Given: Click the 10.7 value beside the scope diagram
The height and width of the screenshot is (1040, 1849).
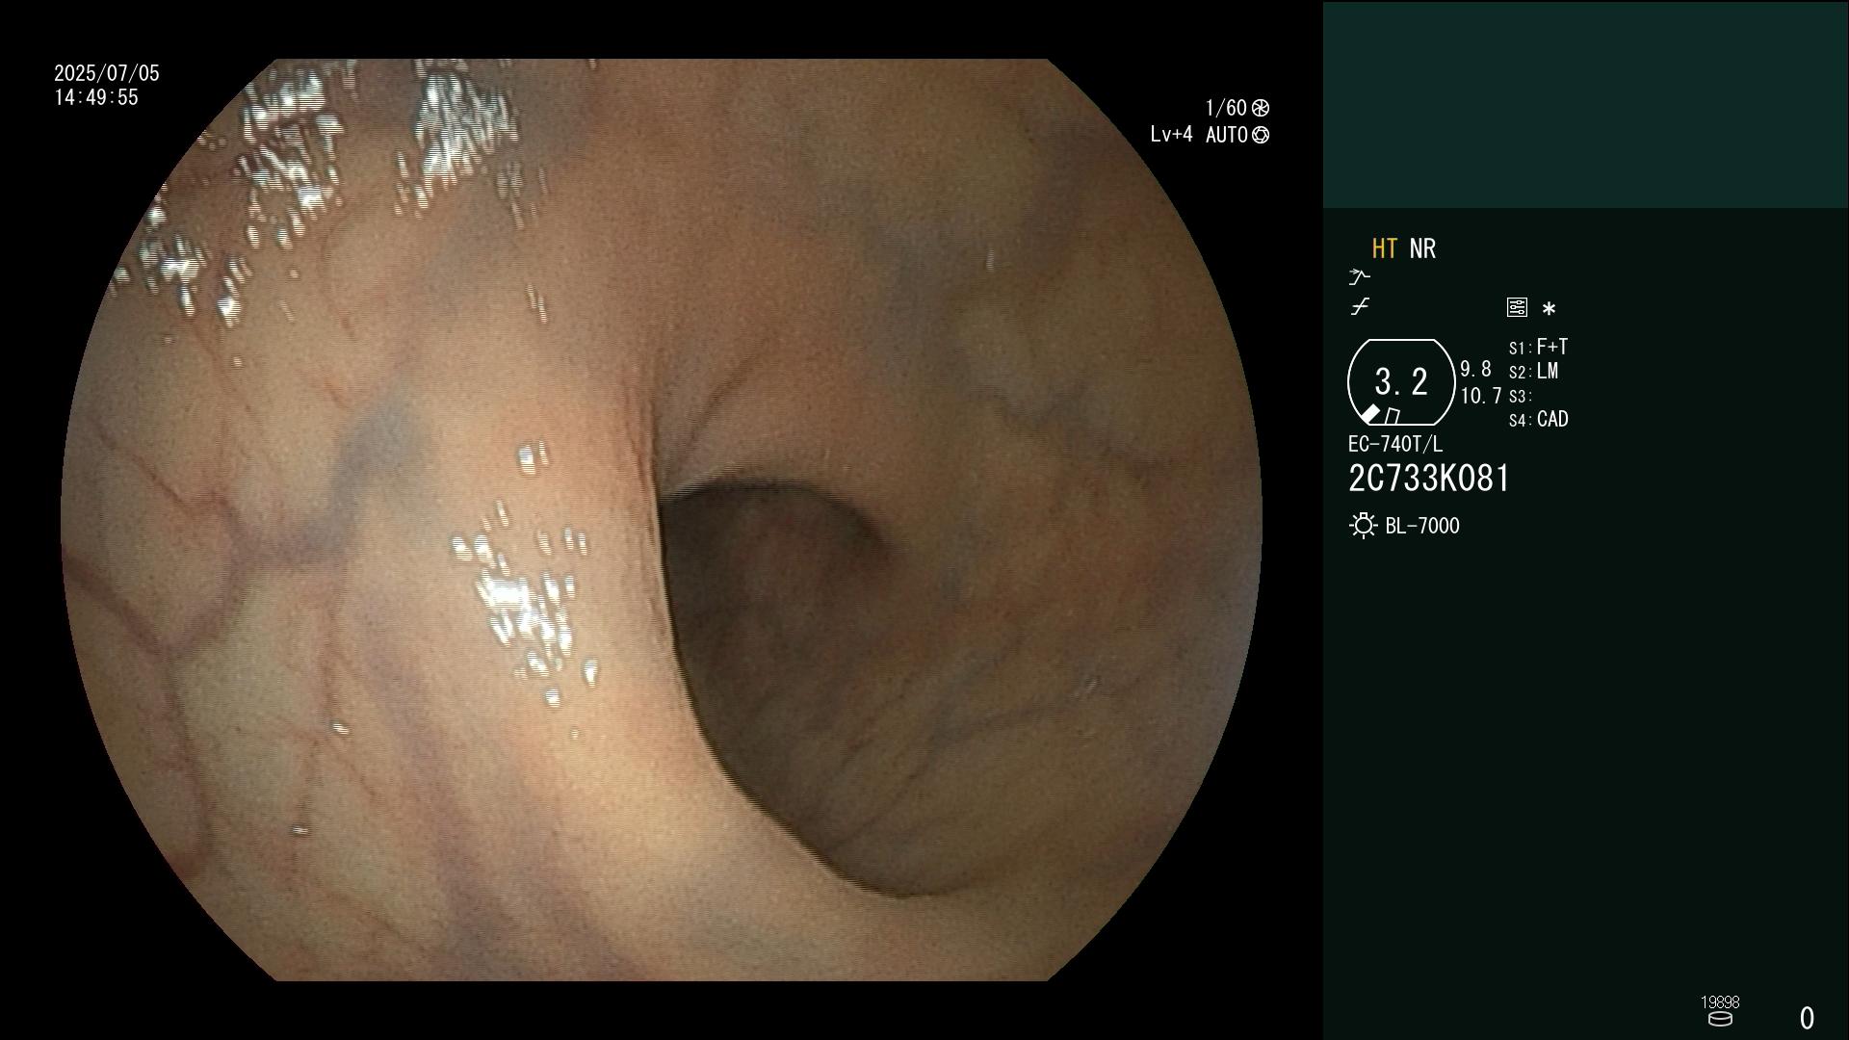Looking at the screenshot, I should point(1480,396).
